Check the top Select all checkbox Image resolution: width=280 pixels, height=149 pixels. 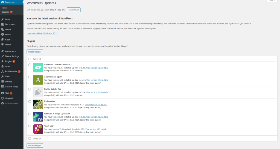pyautogui.click(x=30, y=59)
